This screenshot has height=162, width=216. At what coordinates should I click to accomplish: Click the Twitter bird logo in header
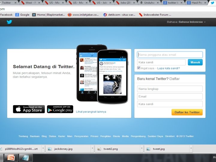[9, 22]
